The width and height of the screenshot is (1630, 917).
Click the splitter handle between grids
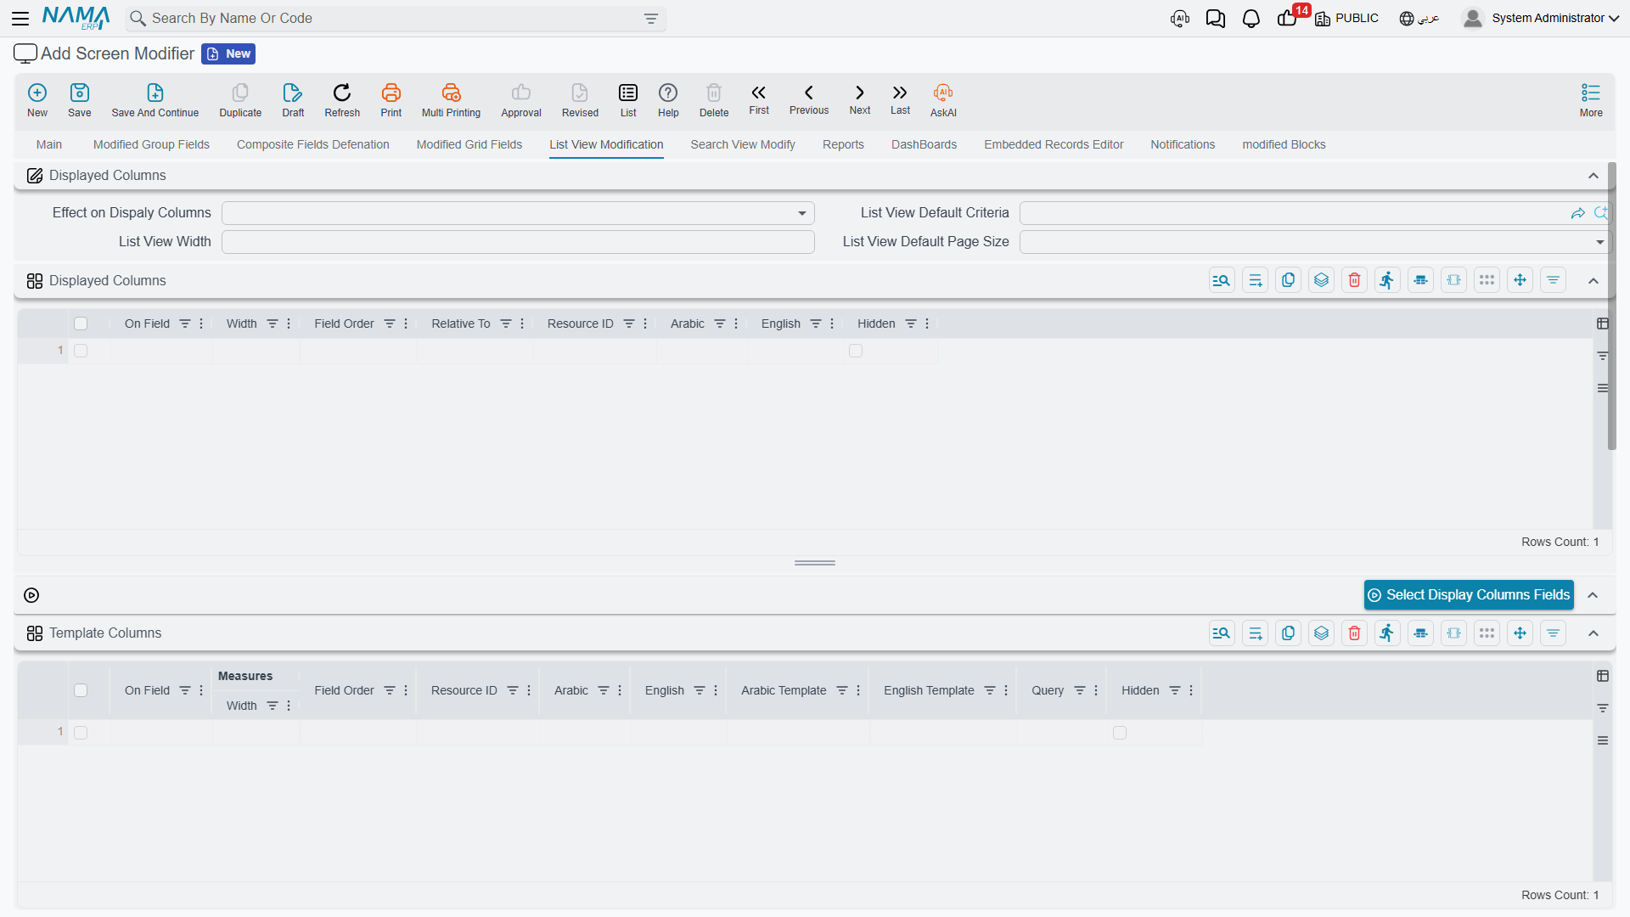[815, 563]
